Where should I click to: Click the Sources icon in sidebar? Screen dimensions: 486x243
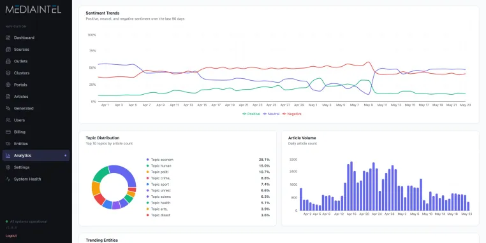click(x=8, y=50)
